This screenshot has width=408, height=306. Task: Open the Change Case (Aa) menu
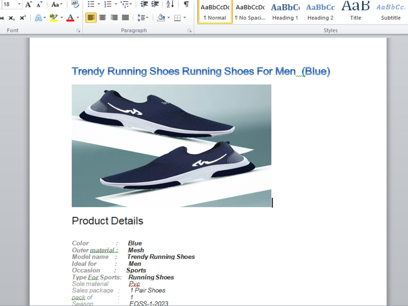56,4
